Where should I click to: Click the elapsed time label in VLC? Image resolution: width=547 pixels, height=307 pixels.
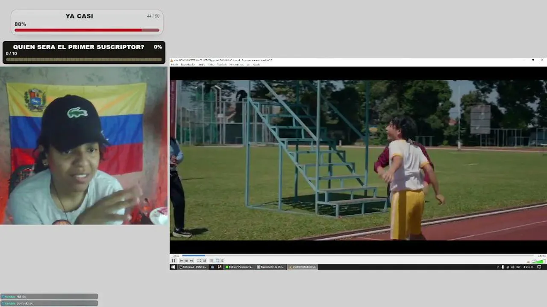[x=176, y=256]
